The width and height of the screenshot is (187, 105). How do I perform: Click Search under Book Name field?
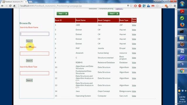coord(29,41)
